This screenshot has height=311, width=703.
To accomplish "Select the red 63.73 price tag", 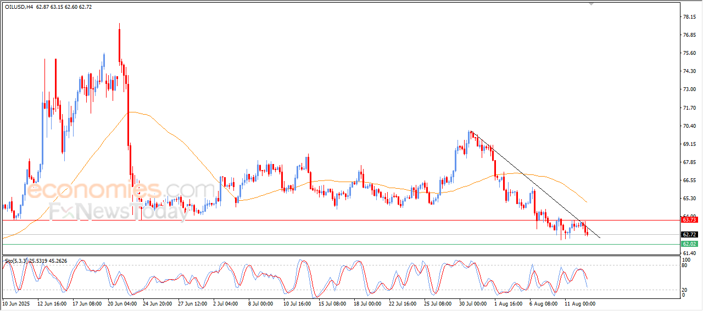I will point(689,220).
